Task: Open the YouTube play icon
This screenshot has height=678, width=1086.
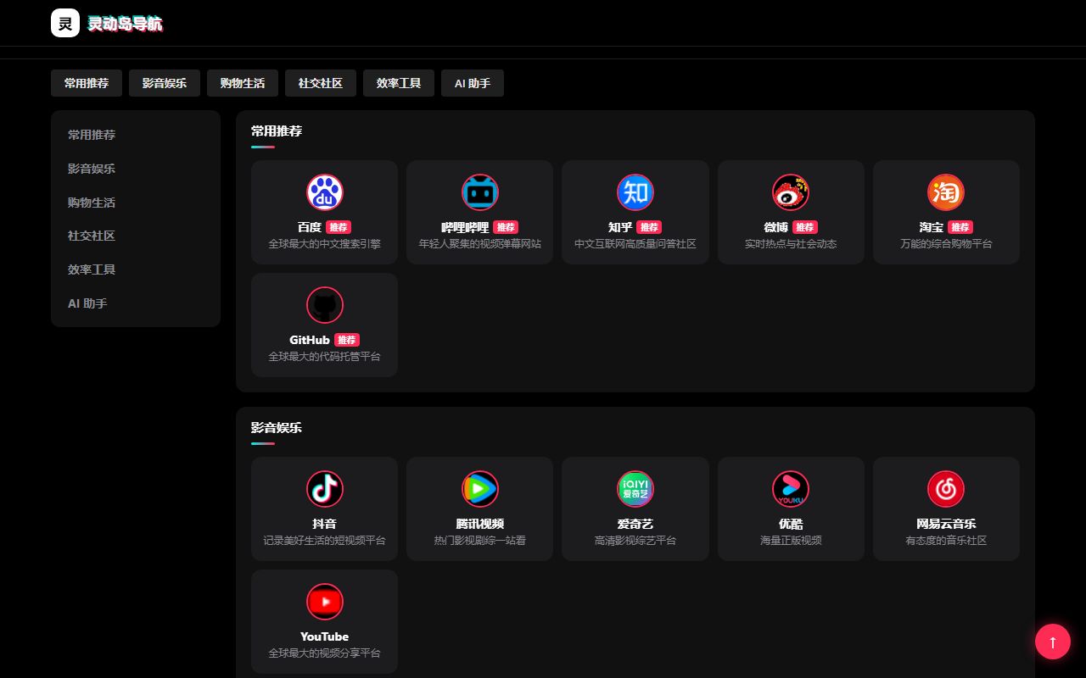Action: coord(324,602)
